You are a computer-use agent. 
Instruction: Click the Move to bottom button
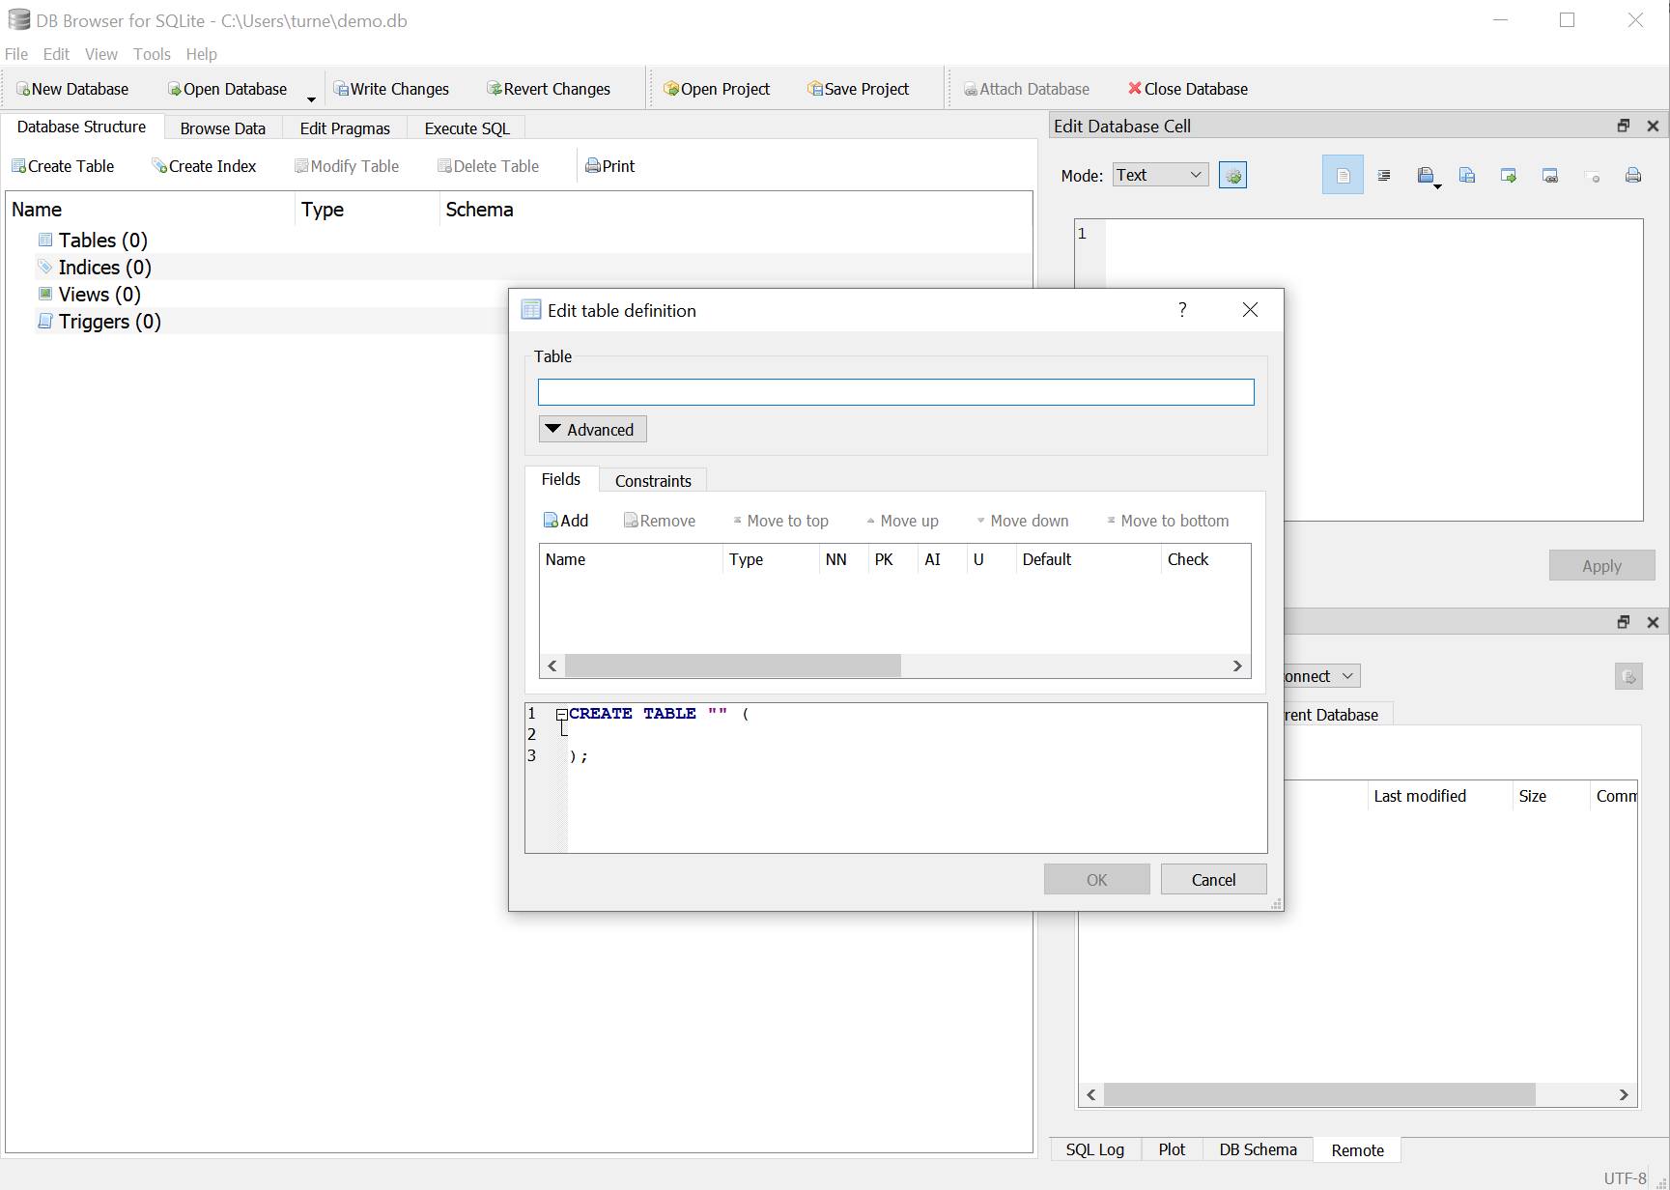click(1168, 520)
